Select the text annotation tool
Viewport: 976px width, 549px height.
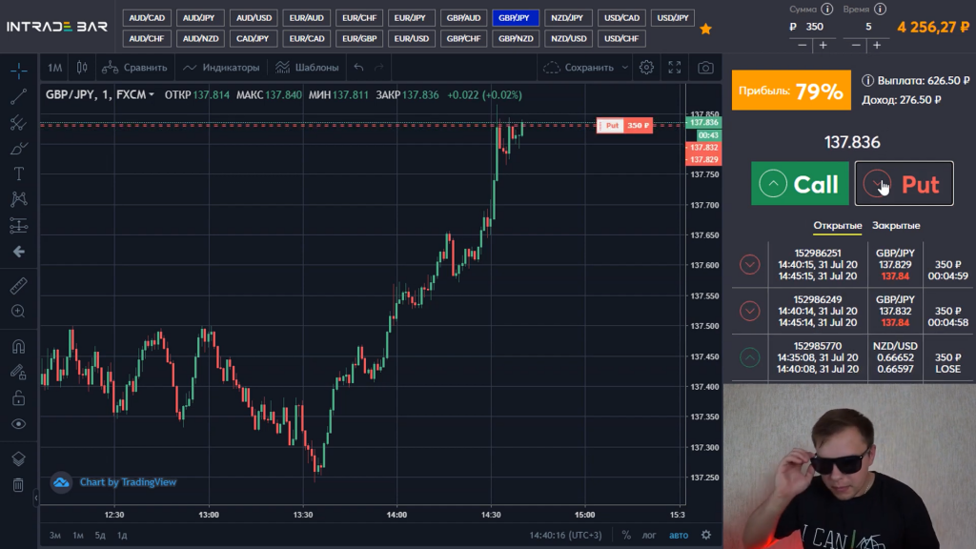click(18, 173)
